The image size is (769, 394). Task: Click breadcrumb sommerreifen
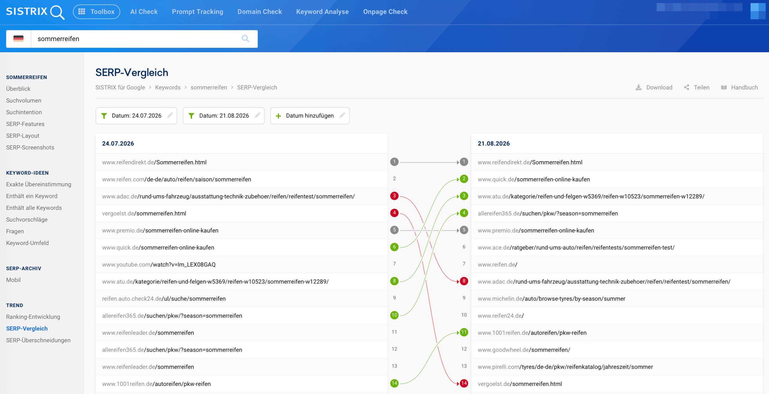pos(209,87)
